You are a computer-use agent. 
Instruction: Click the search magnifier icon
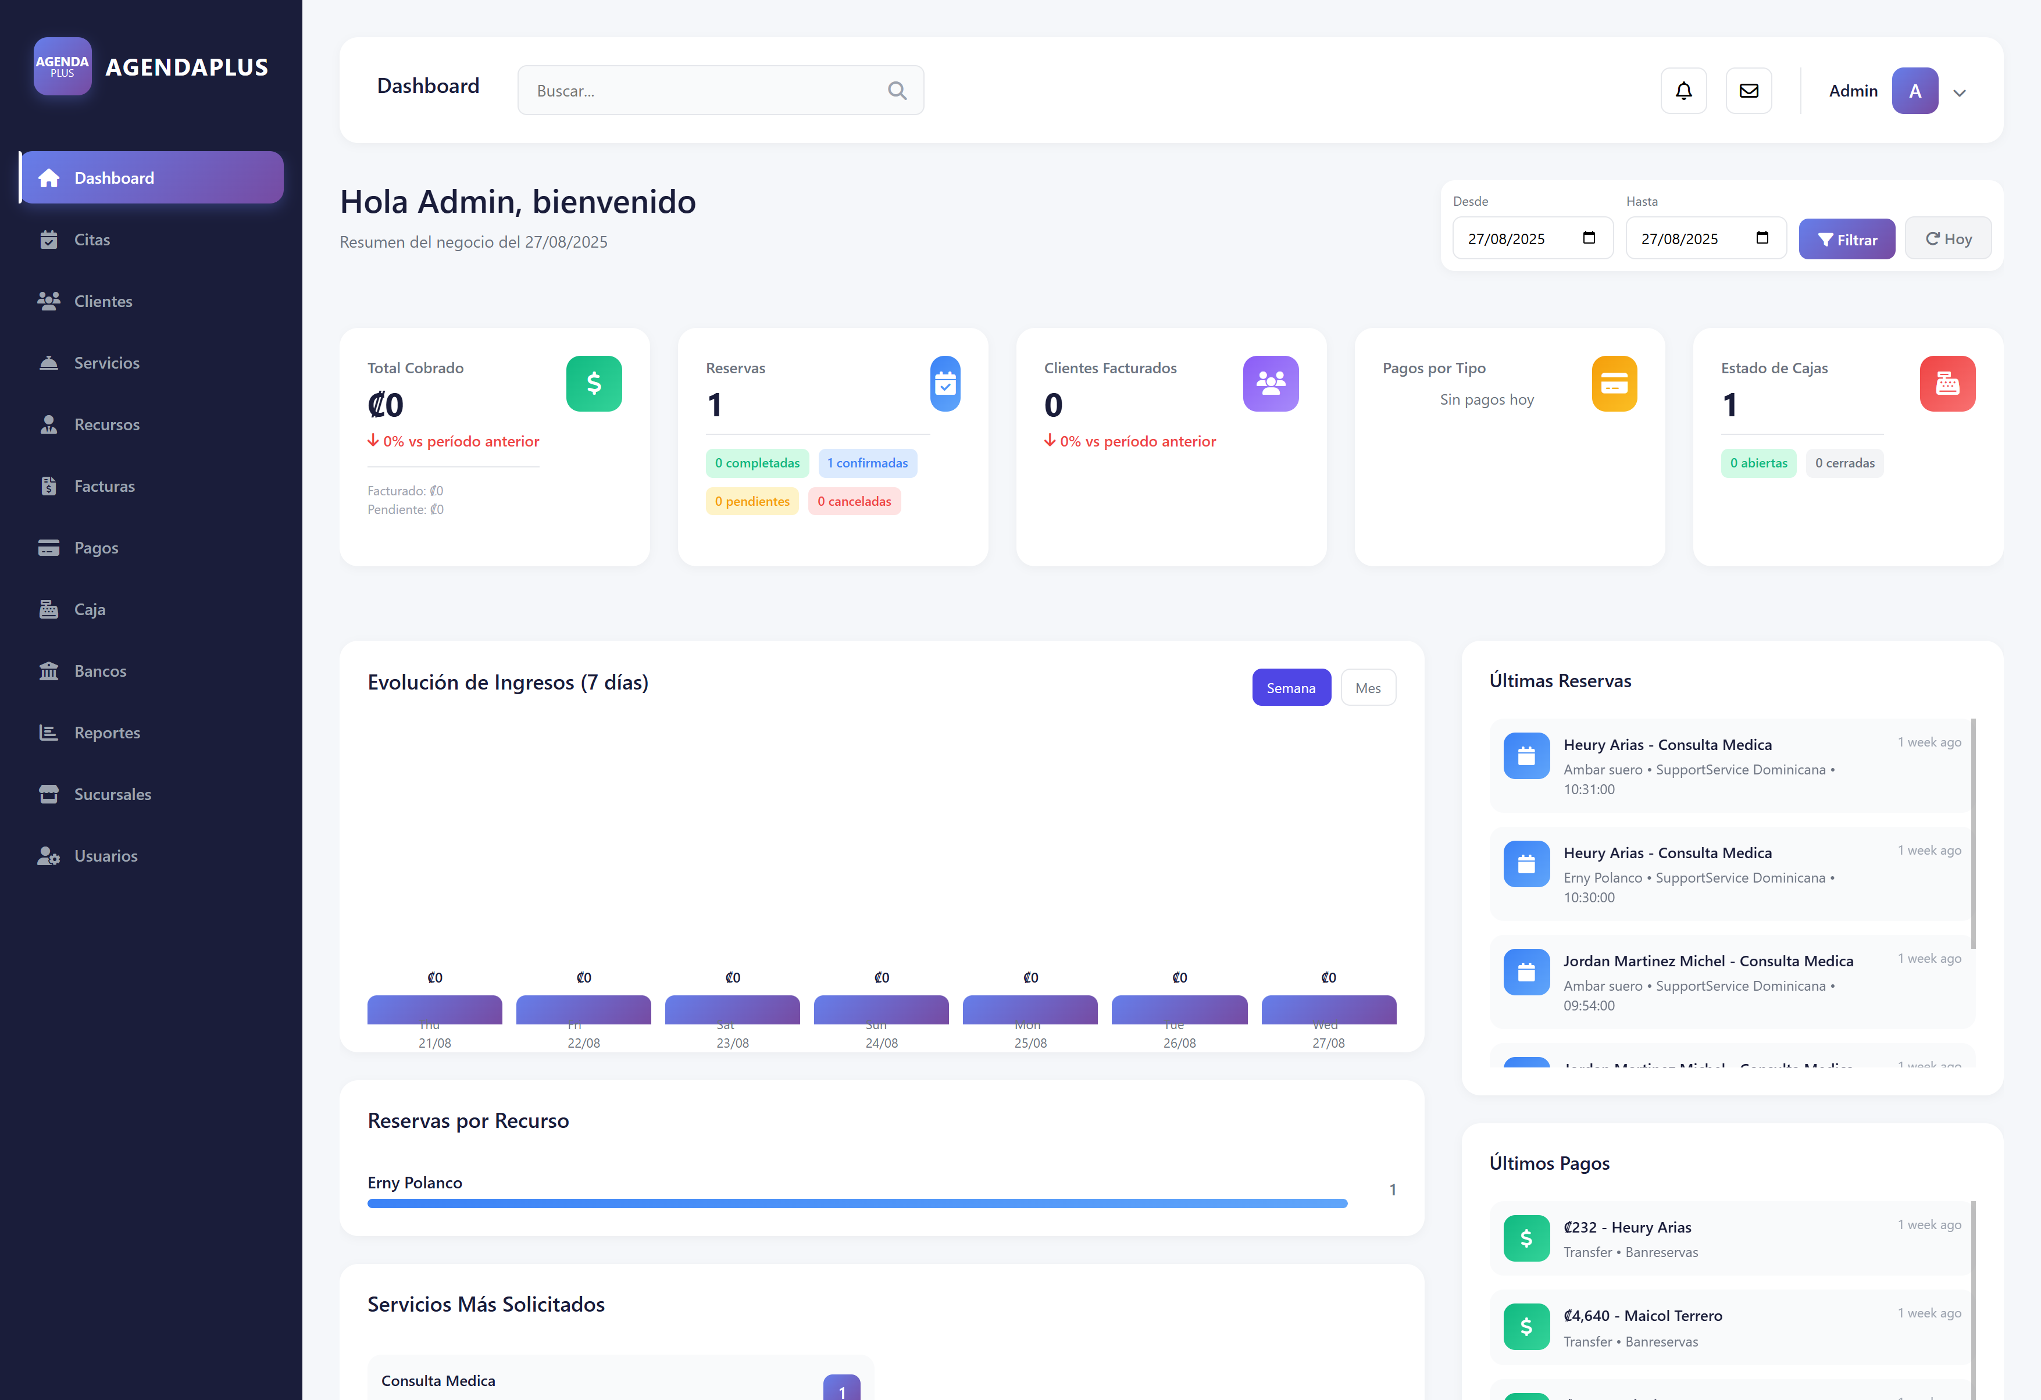[x=897, y=91]
